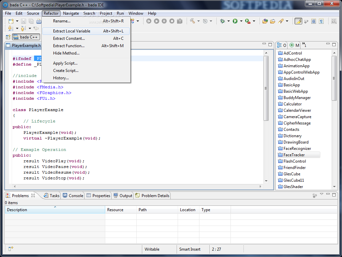
Task: Minimize the Problems panel icon
Action: click(328, 194)
